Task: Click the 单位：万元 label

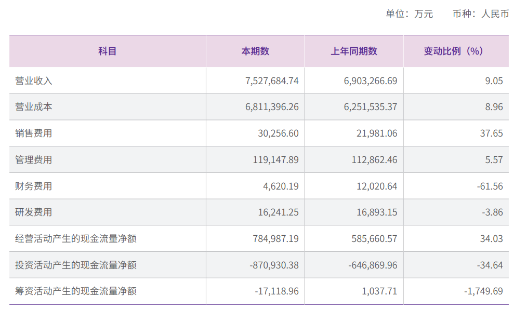Action: click(x=409, y=14)
